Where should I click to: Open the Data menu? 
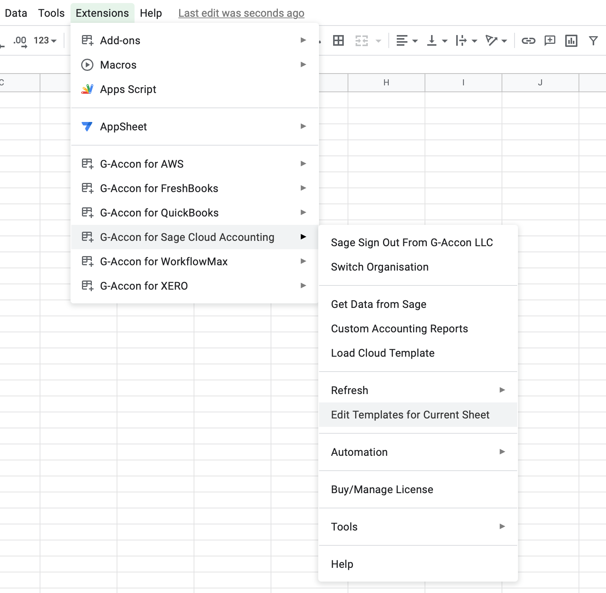16,13
